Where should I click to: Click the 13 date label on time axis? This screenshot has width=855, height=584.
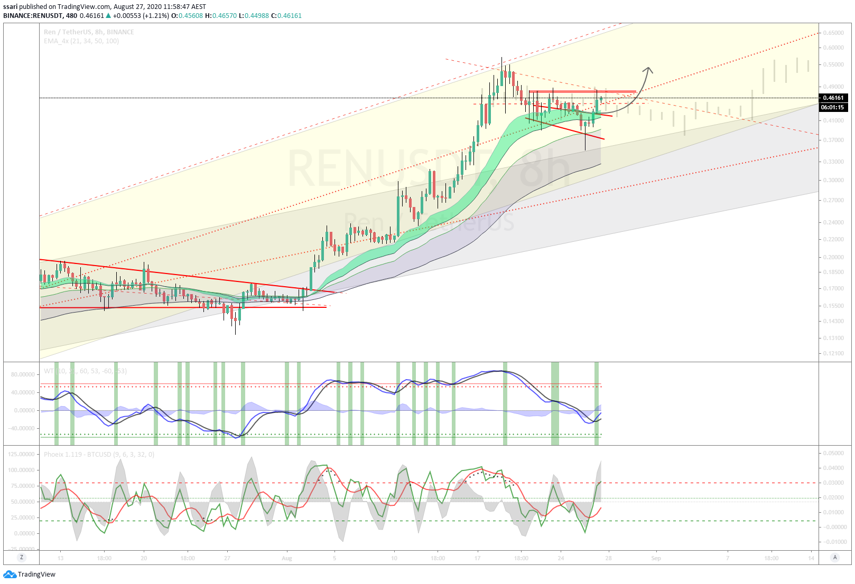click(60, 558)
